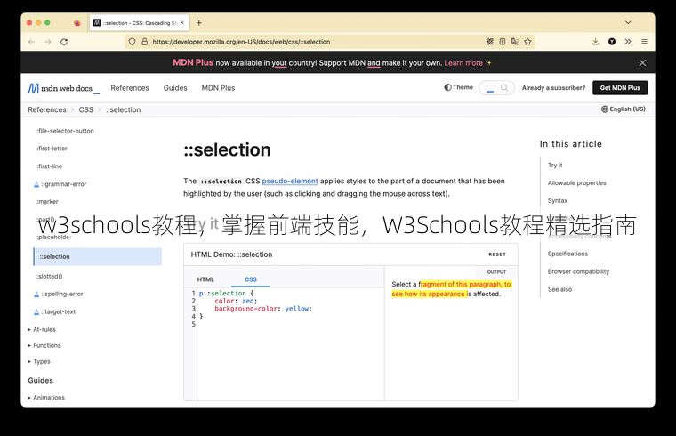
Task: Dismiss the MDN Plus banner with X
Action: pos(642,63)
